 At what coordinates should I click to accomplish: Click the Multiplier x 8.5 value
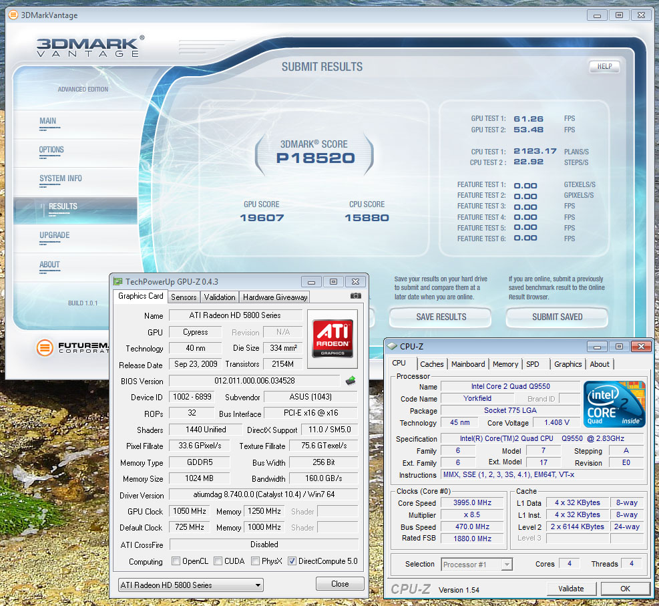point(472,514)
